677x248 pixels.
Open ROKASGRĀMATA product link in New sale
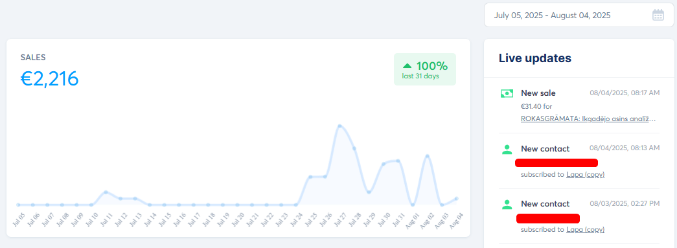(x=588, y=118)
